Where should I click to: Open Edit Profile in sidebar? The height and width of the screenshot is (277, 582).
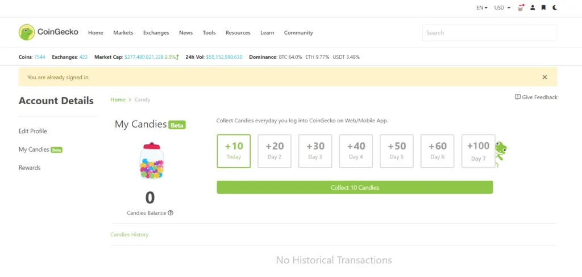[x=32, y=131]
